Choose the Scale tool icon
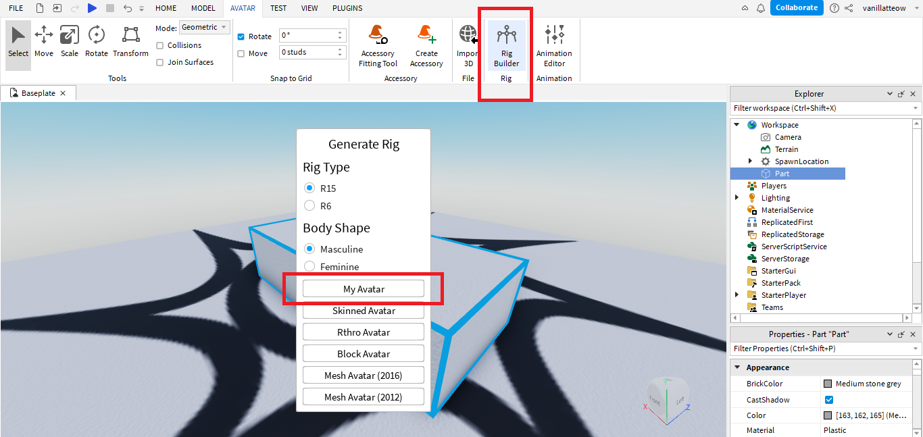Viewport: 923px width, 437px height. click(70, 41)
